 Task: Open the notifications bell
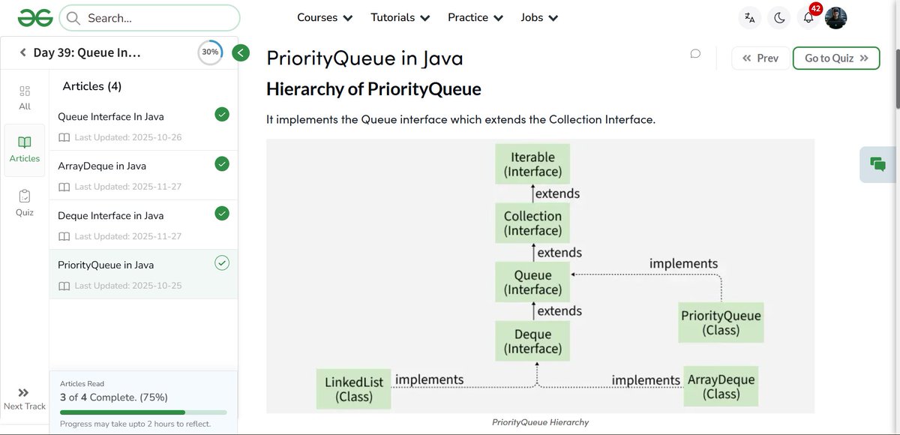click(808, 18)
